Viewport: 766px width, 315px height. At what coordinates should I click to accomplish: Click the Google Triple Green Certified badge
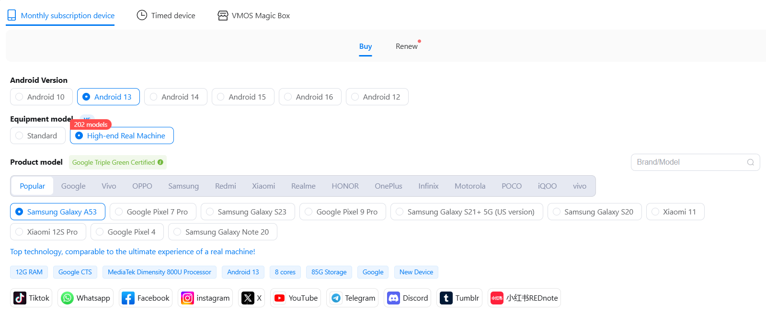118,162
